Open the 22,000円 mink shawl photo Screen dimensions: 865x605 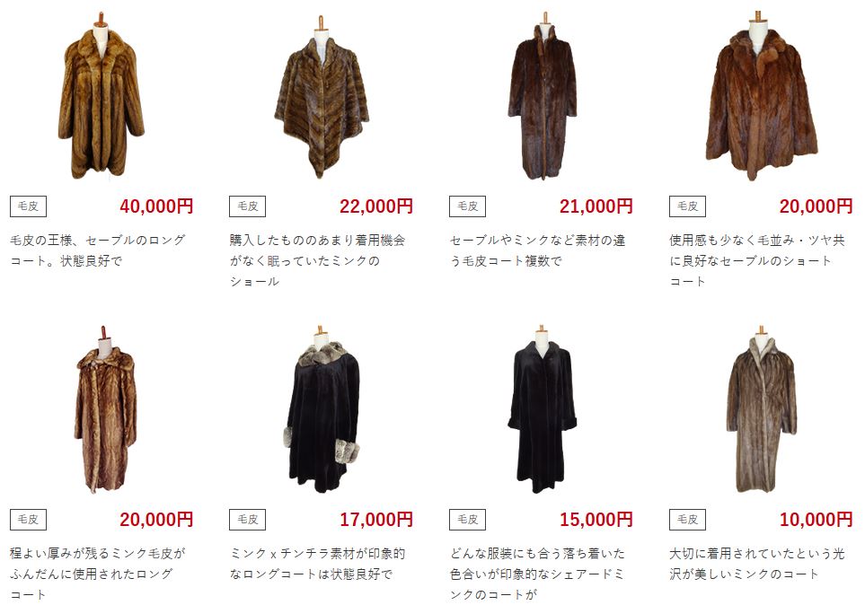click(x=322, y=97)
